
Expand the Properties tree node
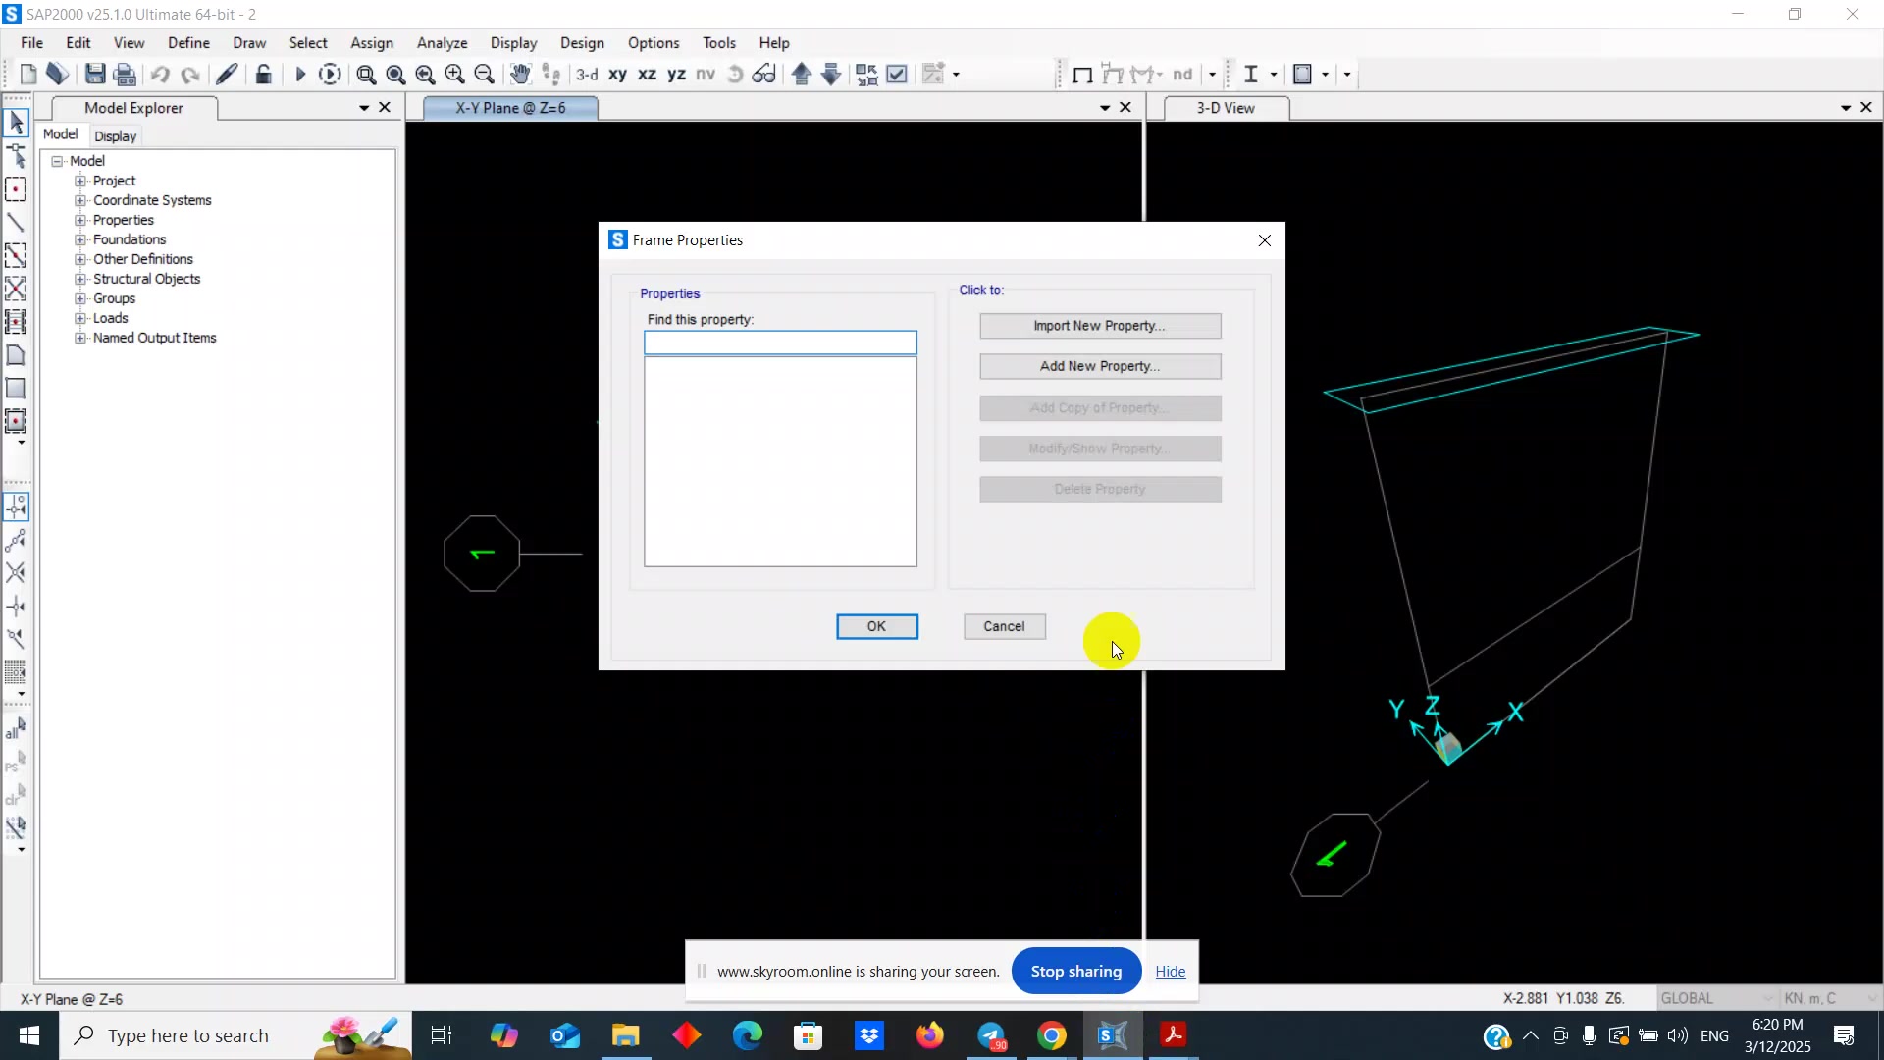click(80, 220)
